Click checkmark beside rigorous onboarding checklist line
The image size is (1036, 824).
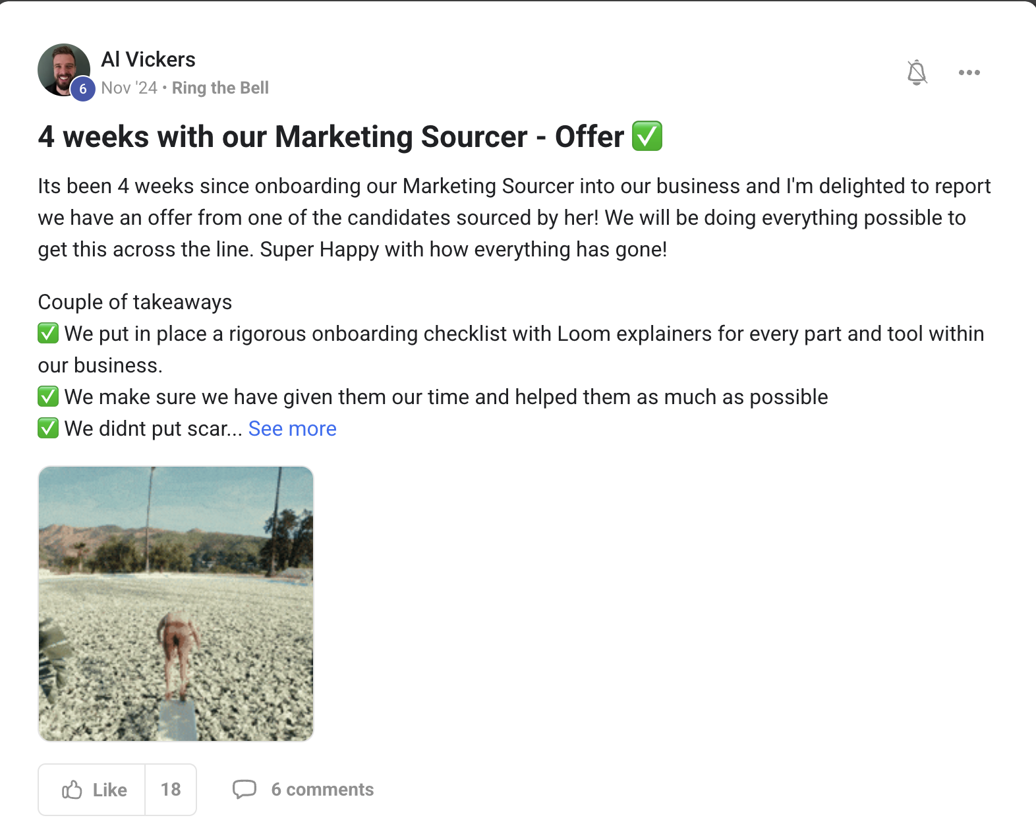pyautogui.click(x=48, y=334)
